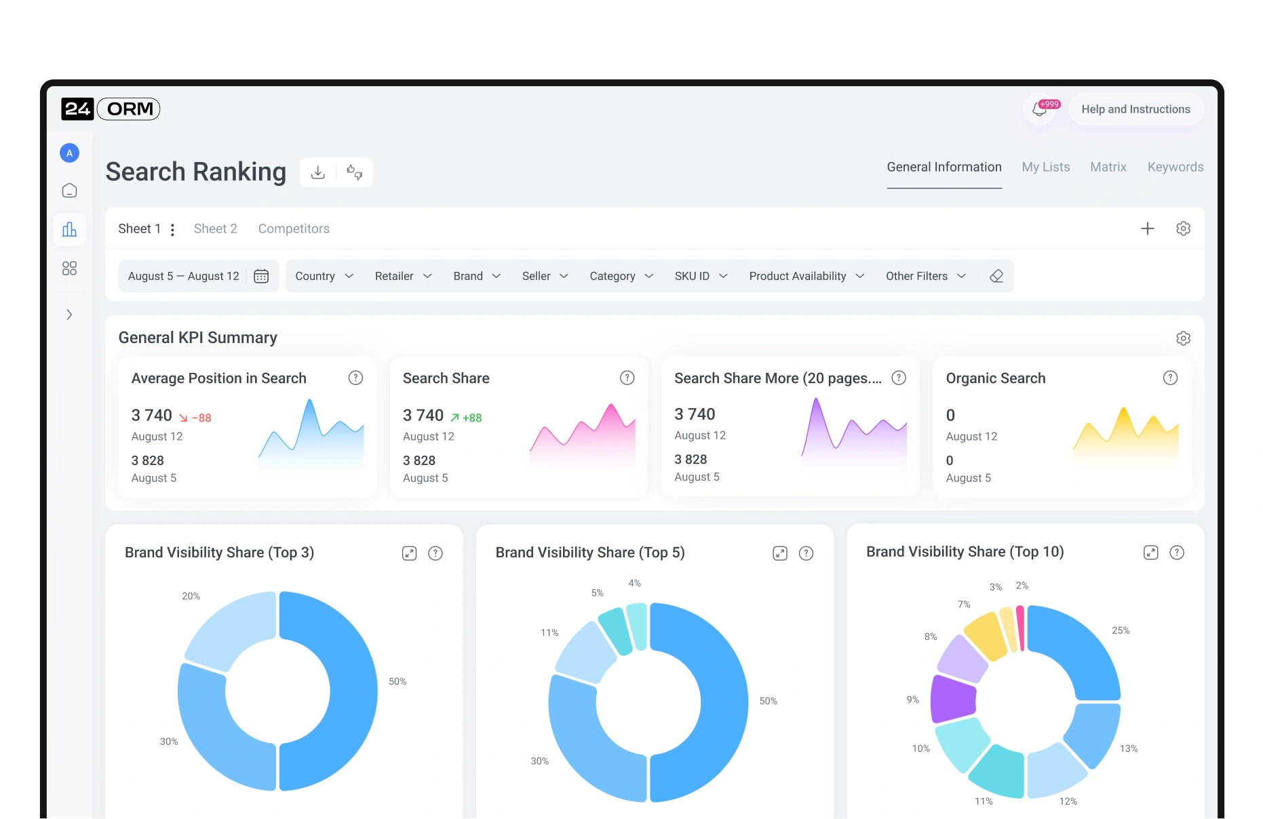Open the grid apps sidebar icon

[x=69, y=268]
